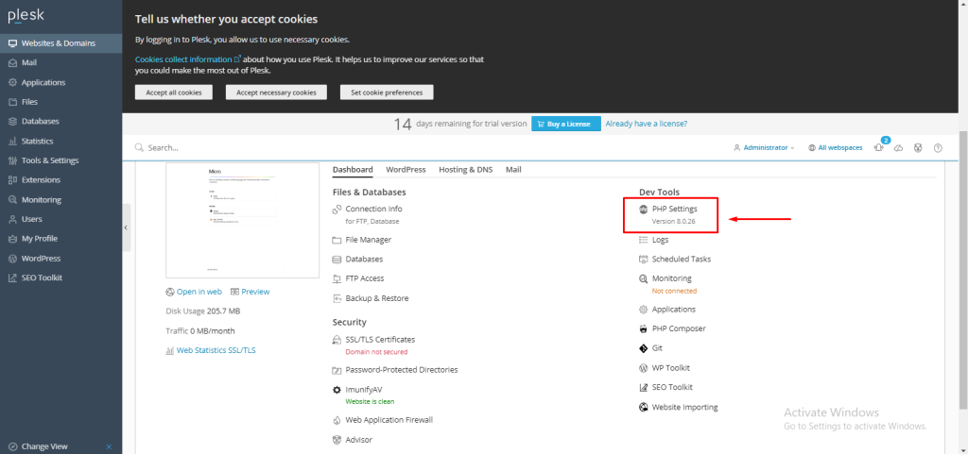Viewport: 968px width, 454px height.
Task: Open the help question mark icon
Action: click(x=938, y=148)
